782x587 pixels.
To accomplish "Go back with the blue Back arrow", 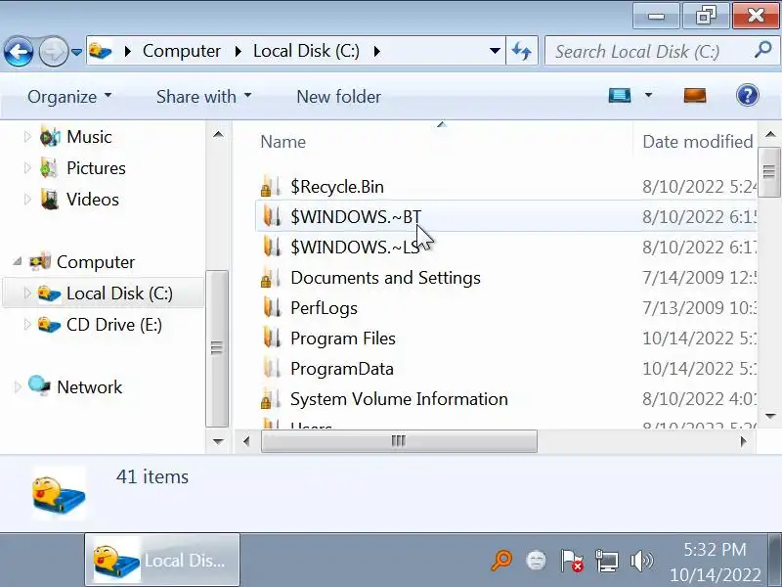I will (x=19, y=51).
